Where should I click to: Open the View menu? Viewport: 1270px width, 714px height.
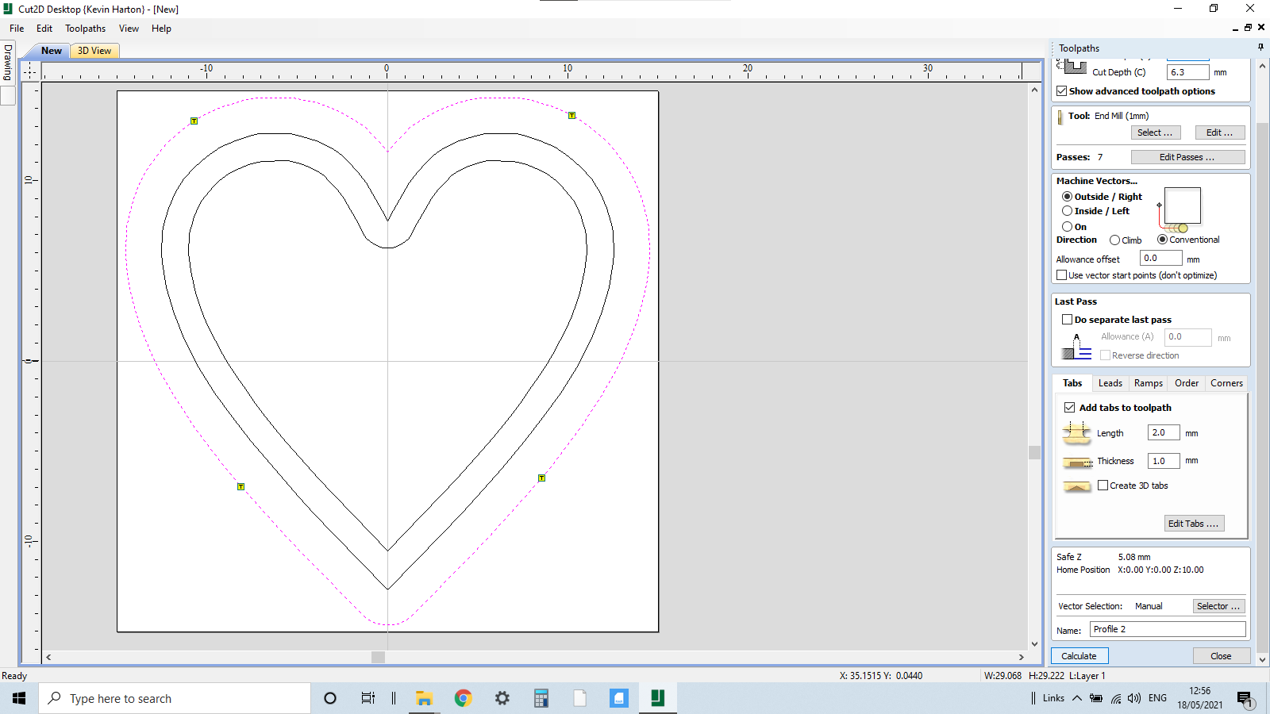tap(129, 29)
